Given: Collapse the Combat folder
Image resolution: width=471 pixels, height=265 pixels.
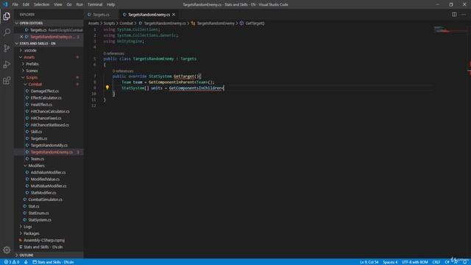Looking at the screenshot, I should coord(35,84).
